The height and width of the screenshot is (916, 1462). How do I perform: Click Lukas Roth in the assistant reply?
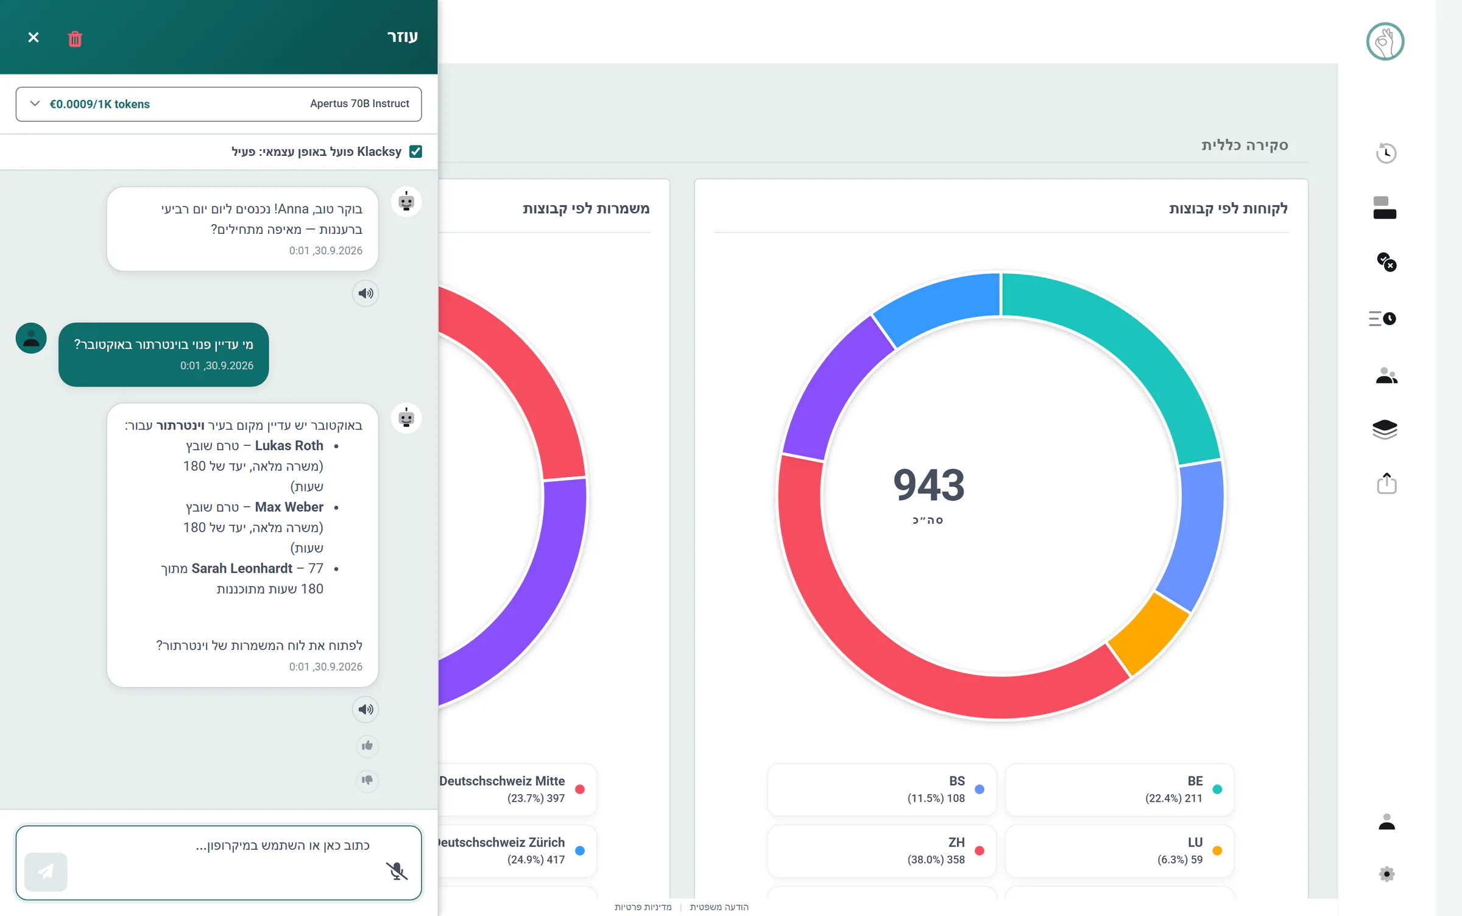coord(289,446)
